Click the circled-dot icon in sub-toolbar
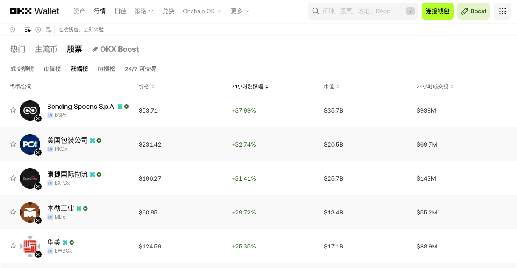Image resolution: width=517 pixels, height=268 pixels. [38, 30]
